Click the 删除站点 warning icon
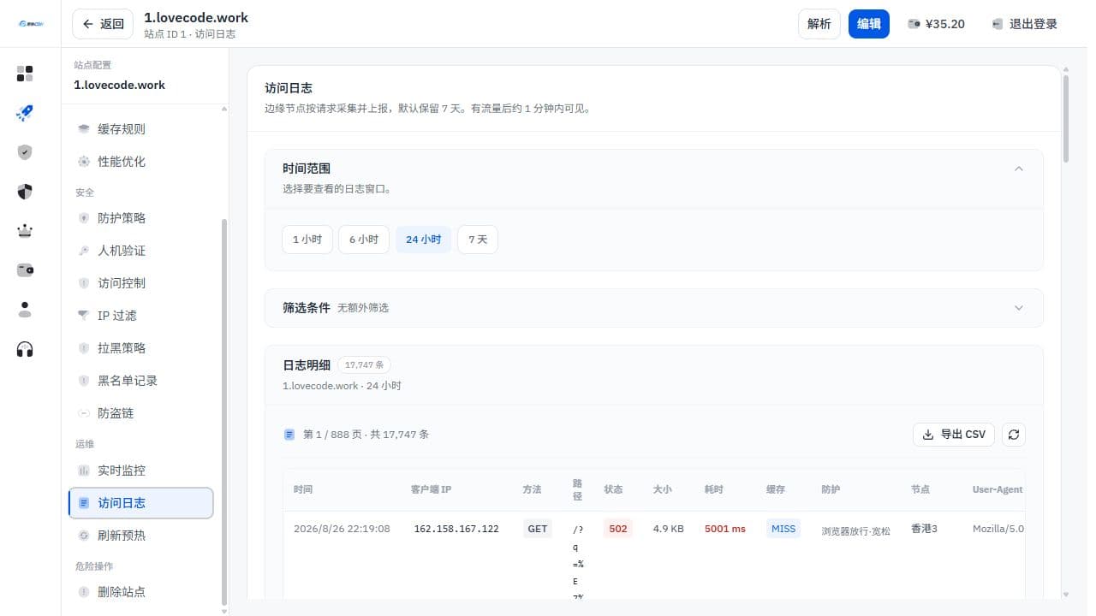Image resolution: width=1096 pixels, height=616 pixels. (x=84, y=592)
